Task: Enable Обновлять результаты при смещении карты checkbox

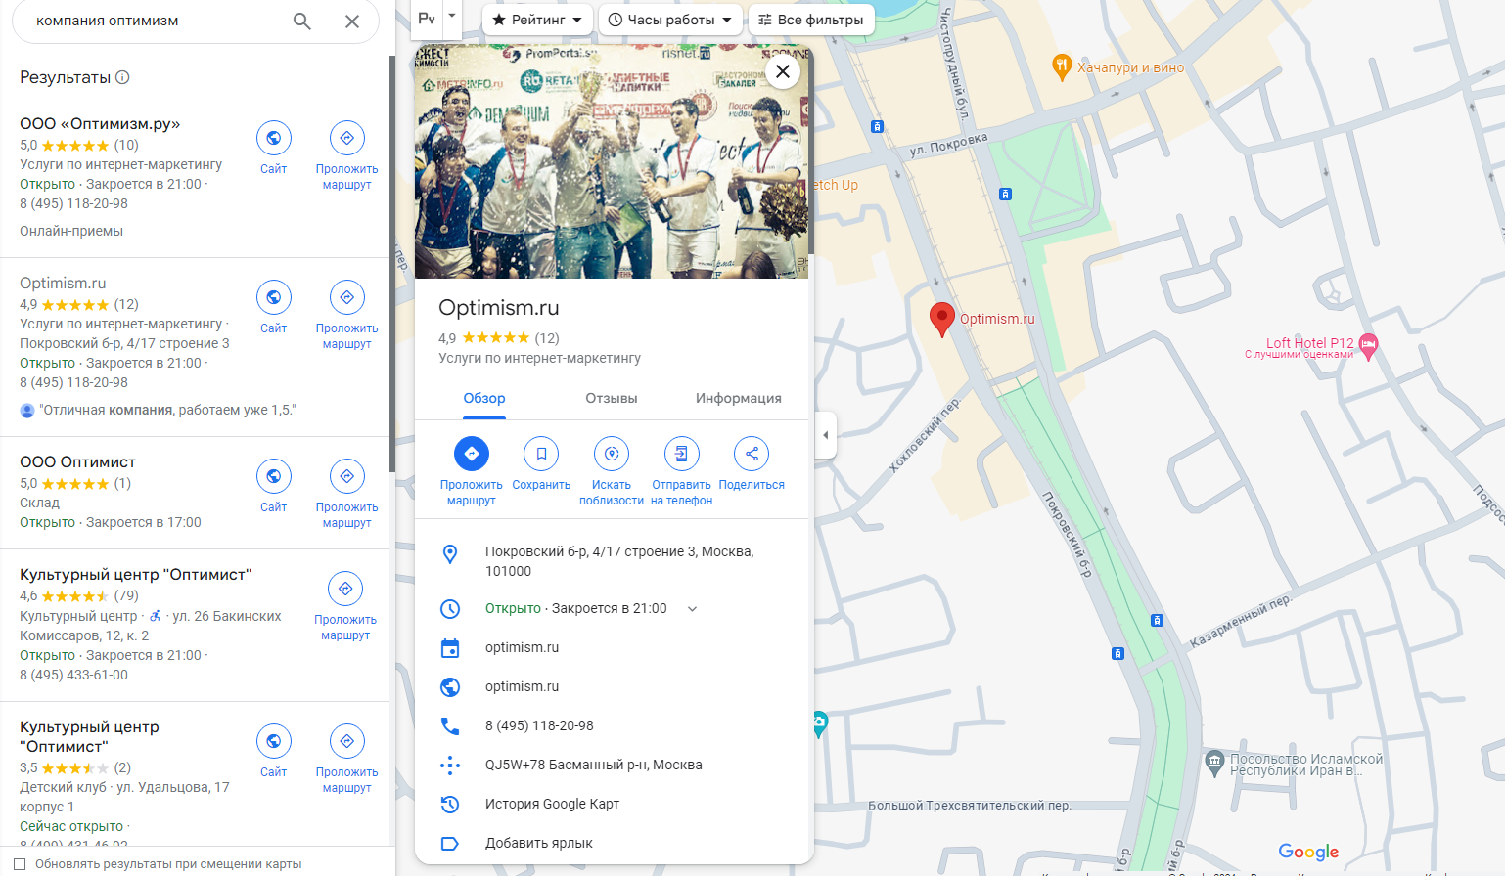Action: pyautogui.click(x=20, y=864)
